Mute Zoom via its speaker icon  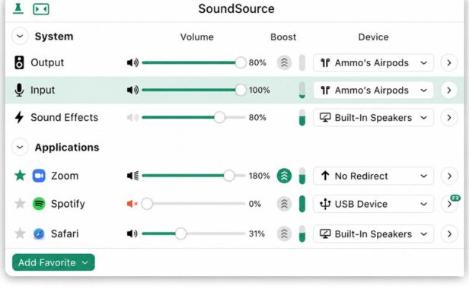132,176
